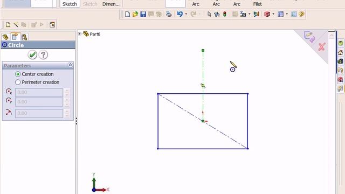Click the task pane green SolidWorks Resources icon
This screenshot has height=194, width=345.
pyautogui.click(x=340, y=43)
